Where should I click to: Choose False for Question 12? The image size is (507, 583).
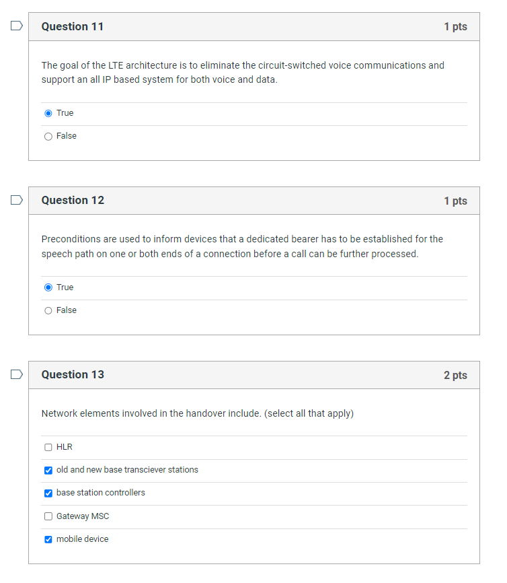point(48,310)
